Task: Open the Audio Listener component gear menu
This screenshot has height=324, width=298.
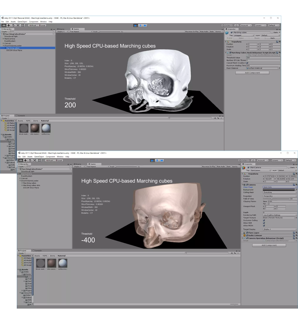Action: (x=296, y=235)
